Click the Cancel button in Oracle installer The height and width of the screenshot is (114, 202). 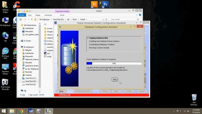142,91
